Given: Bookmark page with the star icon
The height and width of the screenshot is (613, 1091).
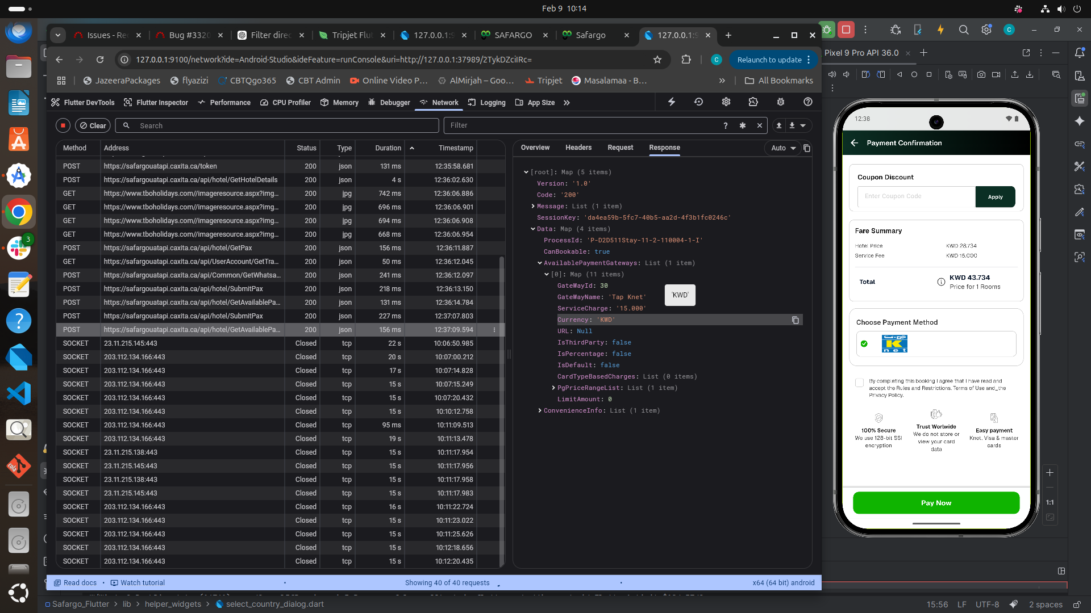Looking at the screenshot, I should tap(657, 60).
